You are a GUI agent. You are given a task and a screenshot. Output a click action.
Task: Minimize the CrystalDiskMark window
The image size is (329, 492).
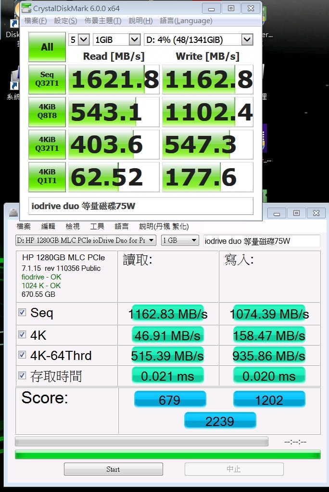click(x=212, y=9)
